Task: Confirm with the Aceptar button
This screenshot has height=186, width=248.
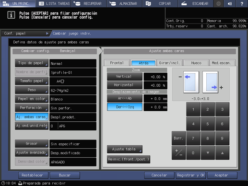Action: (x=223, y=175)
